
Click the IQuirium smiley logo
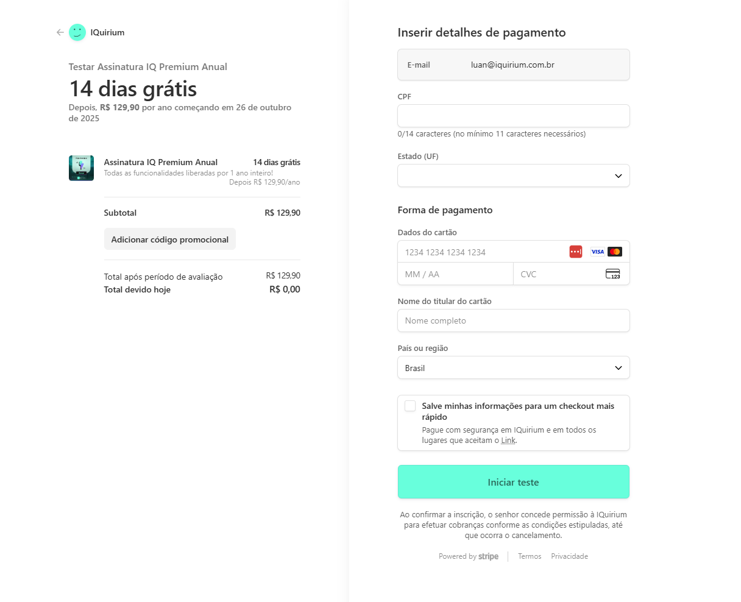pos(77,32)
